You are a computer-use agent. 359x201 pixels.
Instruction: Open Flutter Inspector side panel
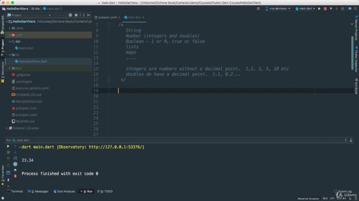356,59
